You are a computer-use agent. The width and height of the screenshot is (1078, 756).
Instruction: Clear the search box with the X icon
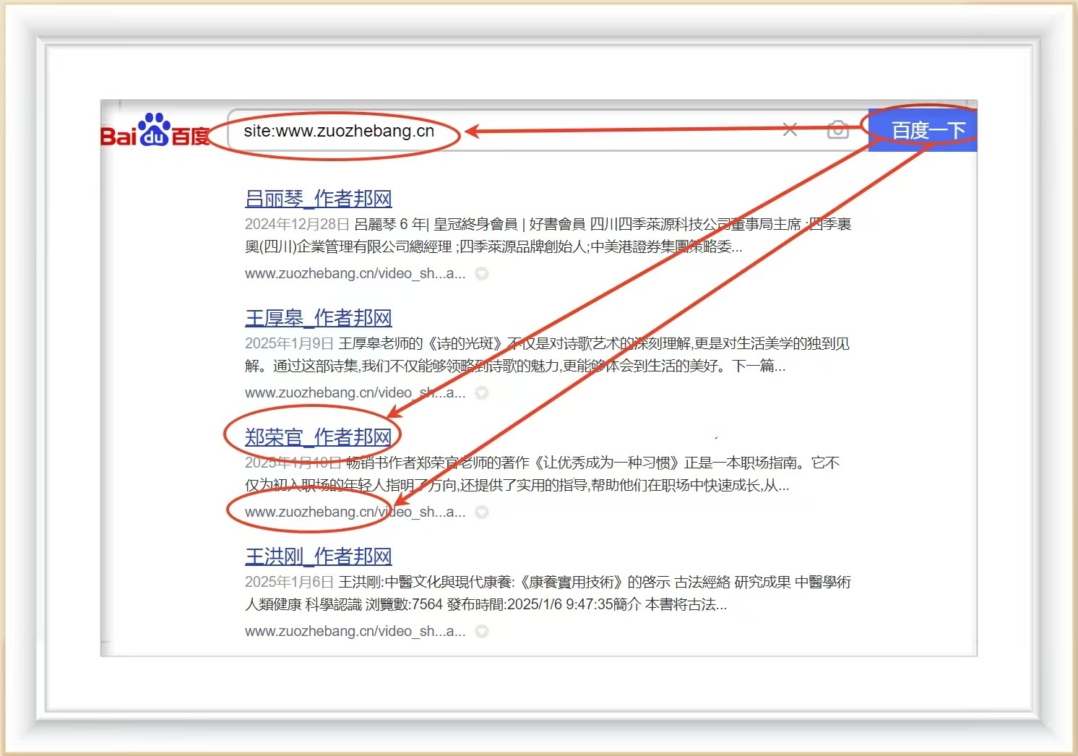[790, 130]
